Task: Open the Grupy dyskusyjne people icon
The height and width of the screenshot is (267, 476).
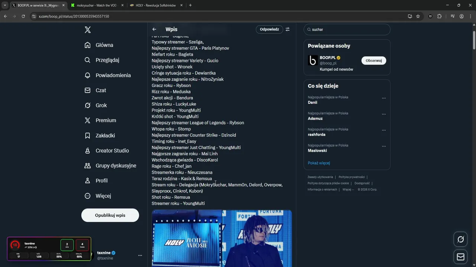Action: coord(87,165)
